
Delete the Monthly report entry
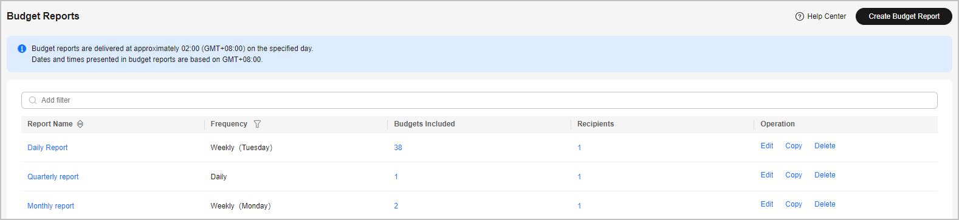pyautogui.click(x=825, y=204)
